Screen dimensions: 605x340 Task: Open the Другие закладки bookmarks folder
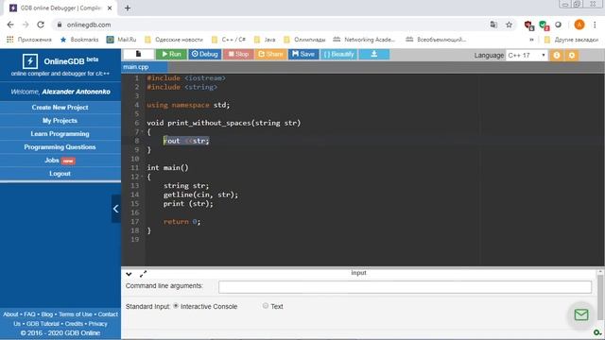[x=571, y=40]
